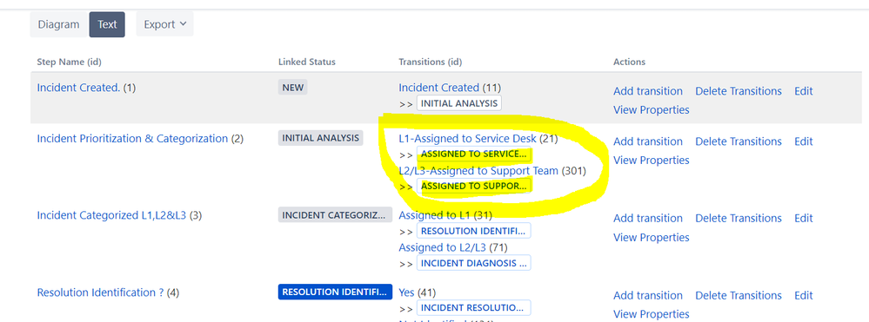Delete Transitions for Incident Created step

739,91
